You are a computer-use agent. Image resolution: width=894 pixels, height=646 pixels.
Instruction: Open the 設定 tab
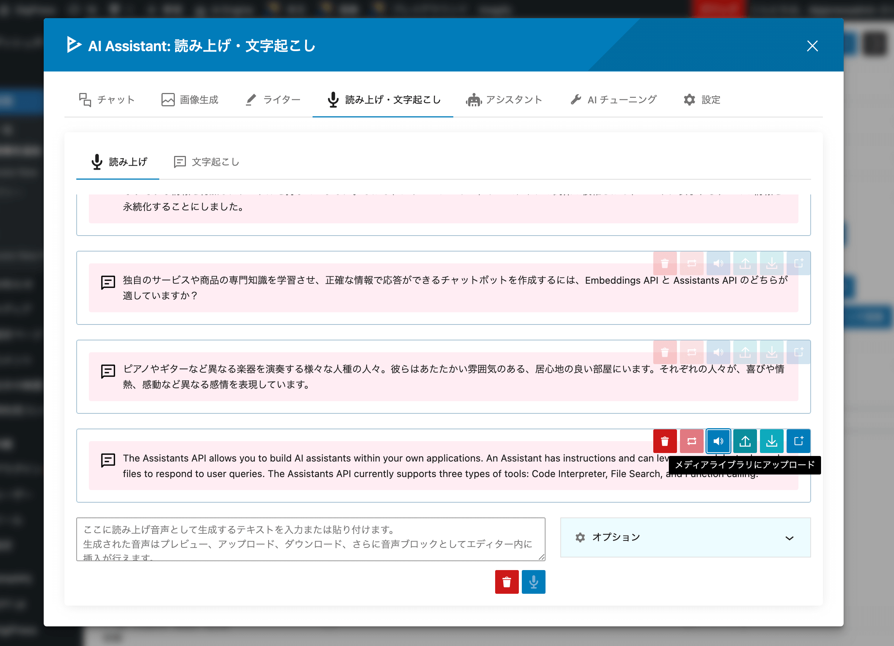(702, 100)
